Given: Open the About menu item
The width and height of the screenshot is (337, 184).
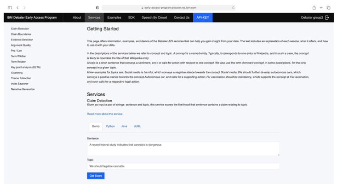Looking at the screenshot, I should pos(77,17).
